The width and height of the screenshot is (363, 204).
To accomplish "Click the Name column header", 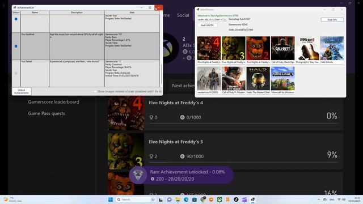I will click(35, 12).
